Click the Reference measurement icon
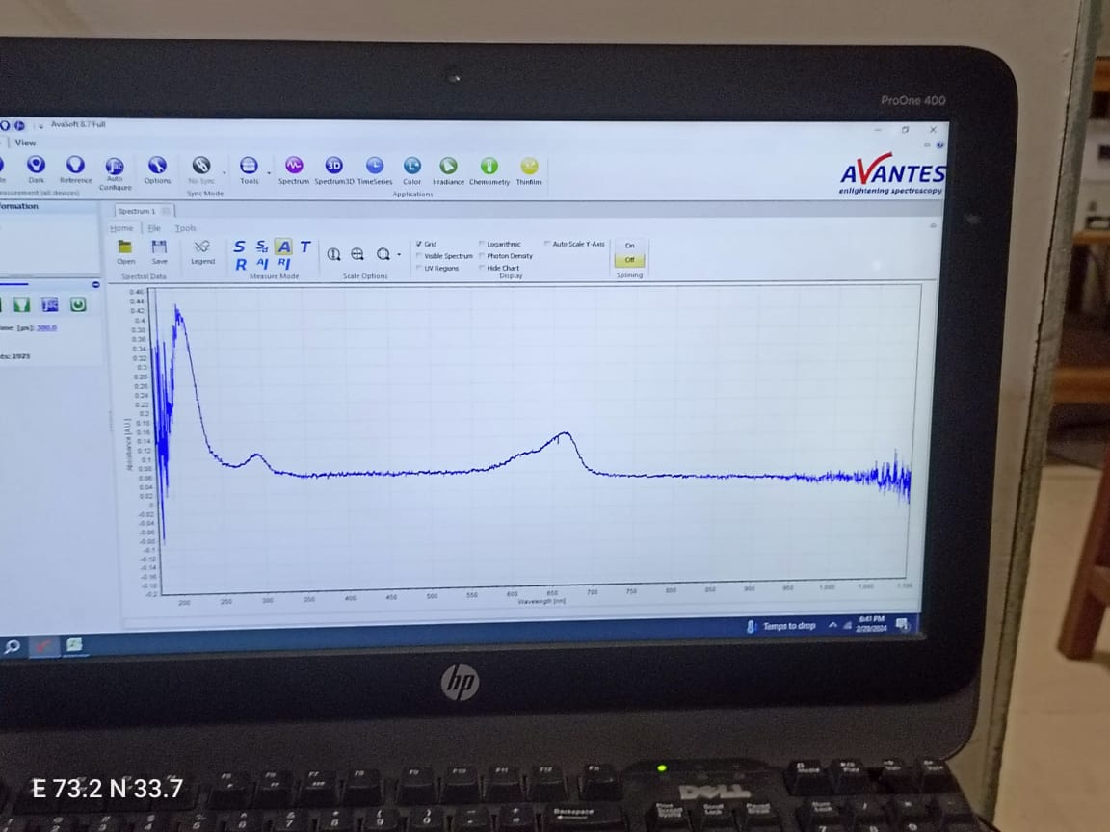Image resolution: width=1110 pixels, height=832 pixels. coord(75,165)
